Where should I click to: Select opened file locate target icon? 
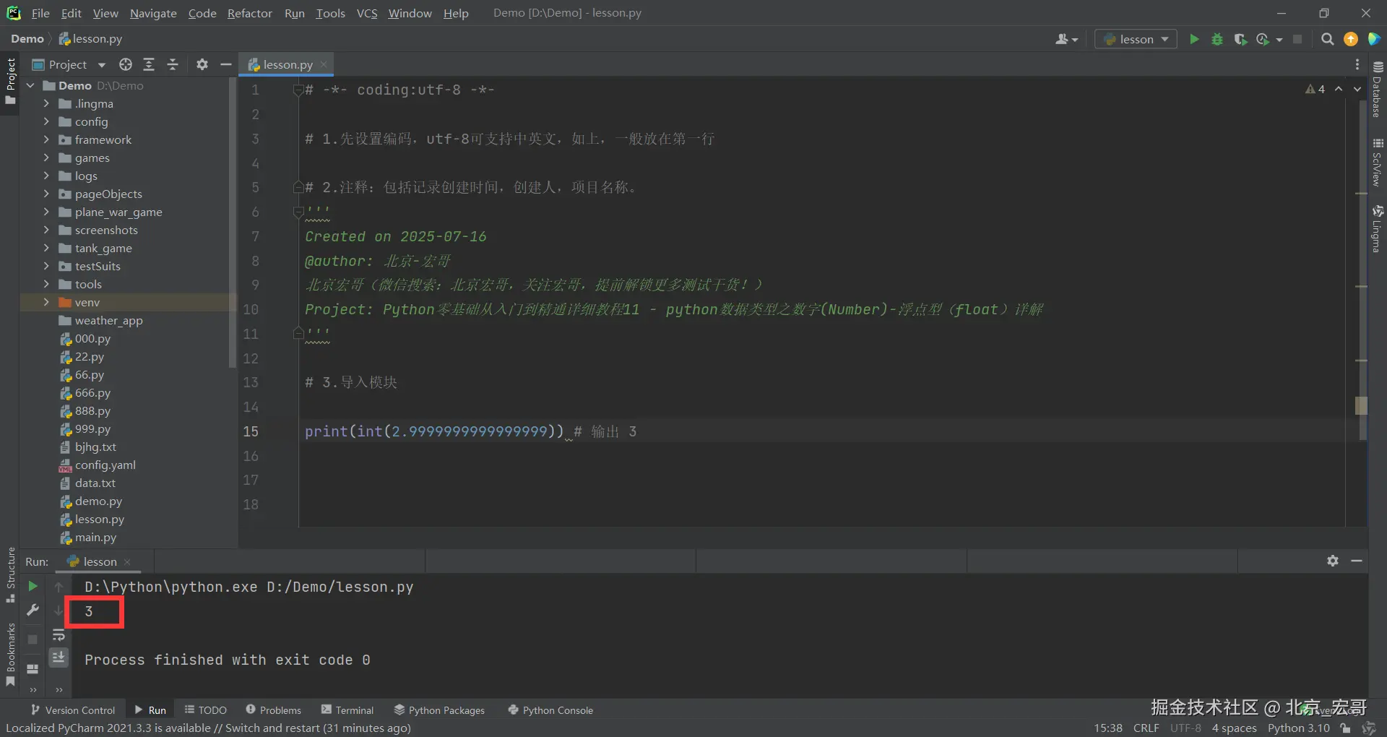point(126,64)
